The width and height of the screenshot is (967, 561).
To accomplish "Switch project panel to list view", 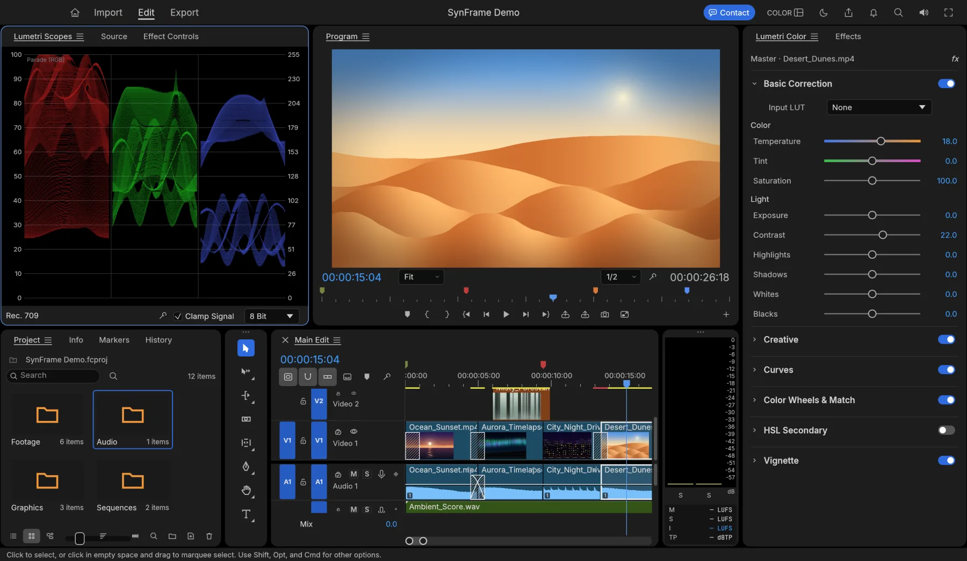I will coord(13,536).
